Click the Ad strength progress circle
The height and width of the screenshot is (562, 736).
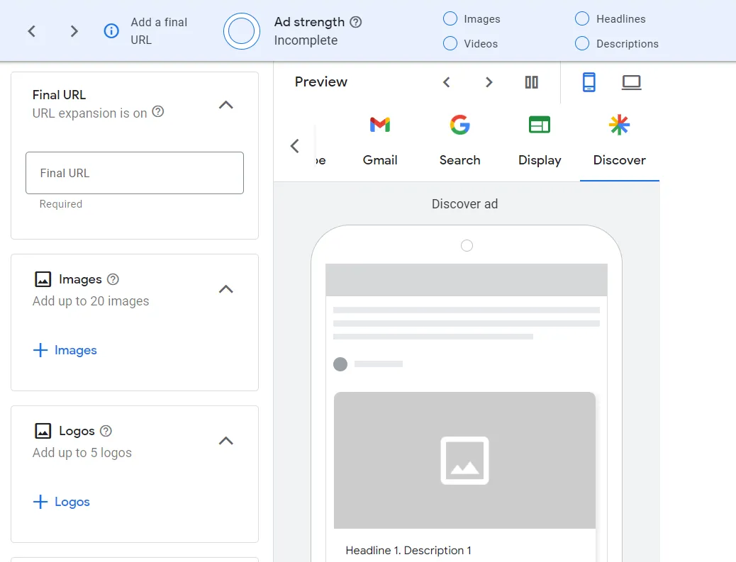(x=242, y=31)
